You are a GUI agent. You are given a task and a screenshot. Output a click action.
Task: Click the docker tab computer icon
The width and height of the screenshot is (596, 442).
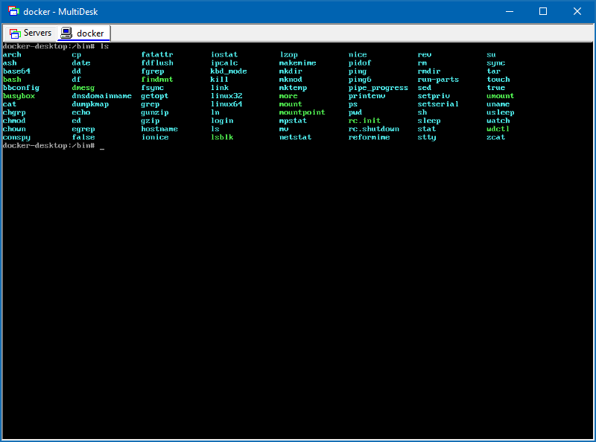66,33
